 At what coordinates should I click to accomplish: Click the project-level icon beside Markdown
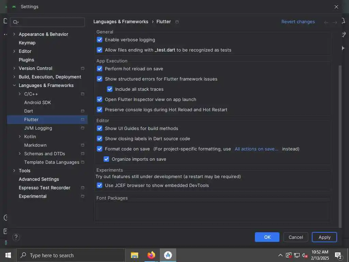[82, 145]
